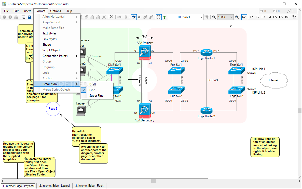The height and width of the screenshot is (189, 302).
Task: Click the text style A toolbar icon
Action: tap(112, 17)
